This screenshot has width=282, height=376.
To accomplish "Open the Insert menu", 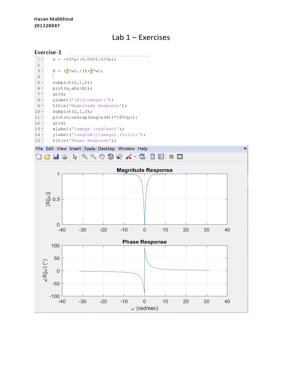I will [75, 148].
